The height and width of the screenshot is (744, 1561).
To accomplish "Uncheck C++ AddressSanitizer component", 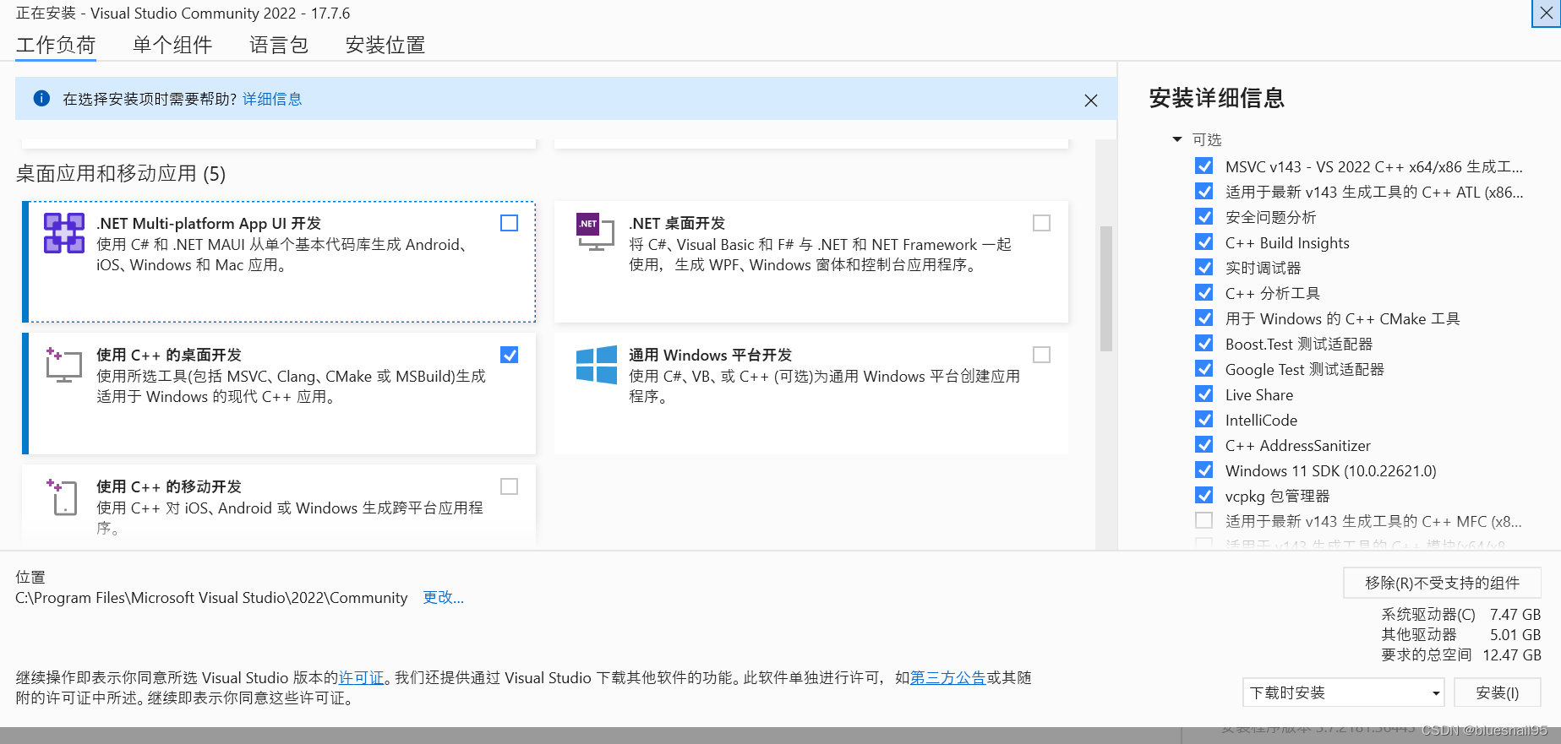I will coord(1204,444).
